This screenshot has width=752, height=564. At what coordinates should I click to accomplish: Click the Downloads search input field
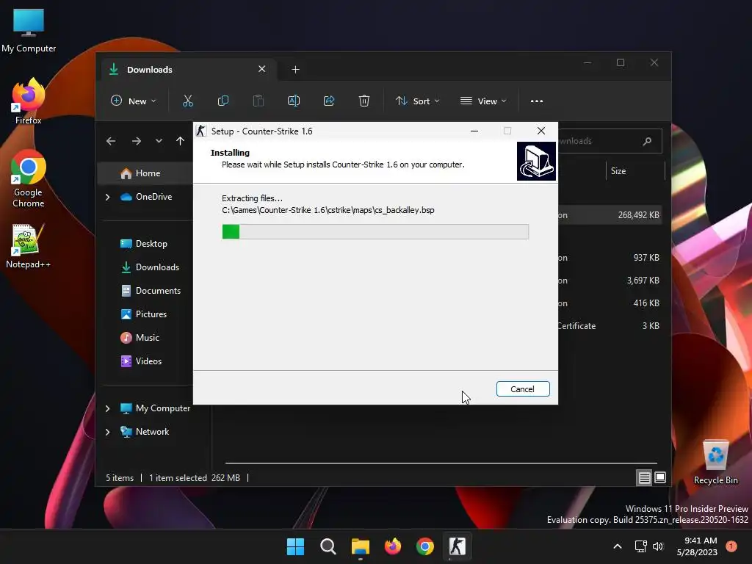(610, 141)
